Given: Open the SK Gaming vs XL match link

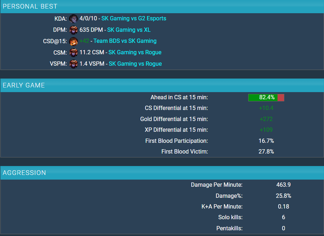Looking at the screenshot, I should click(x=129, y=30).
